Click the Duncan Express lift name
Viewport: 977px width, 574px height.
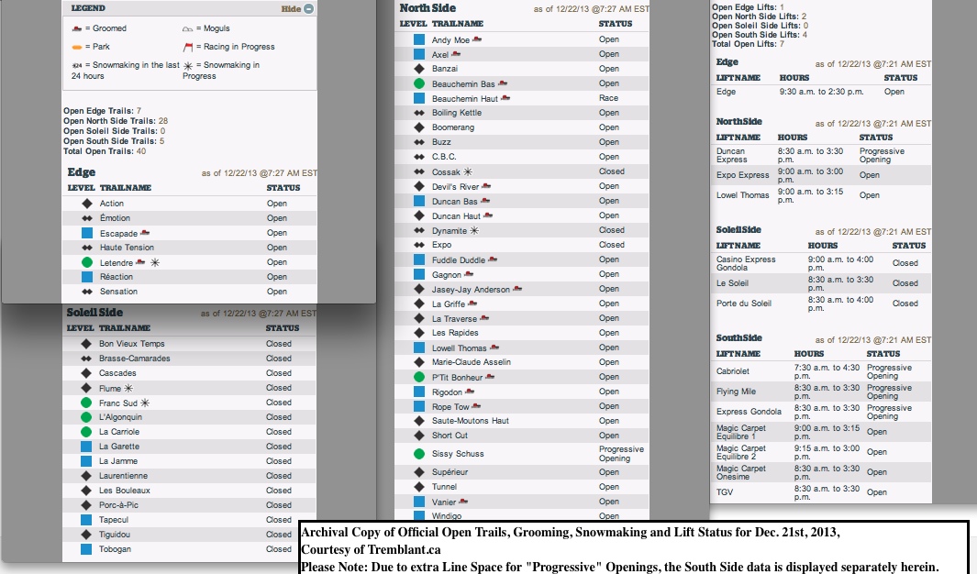(x=731, y=155)
